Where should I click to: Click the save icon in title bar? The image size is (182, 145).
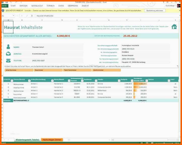[x=7, y=2]
